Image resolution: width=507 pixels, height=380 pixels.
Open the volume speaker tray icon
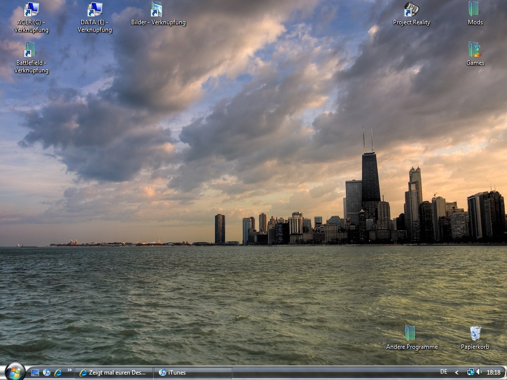point(479,373)
